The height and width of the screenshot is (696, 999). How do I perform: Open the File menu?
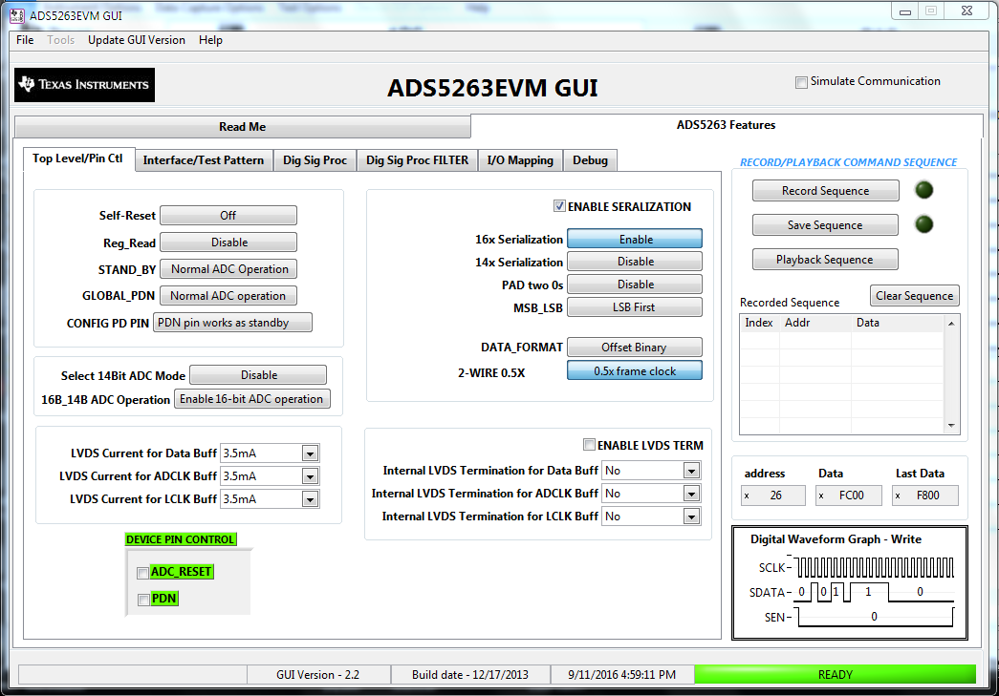click(x=25, y=40)
